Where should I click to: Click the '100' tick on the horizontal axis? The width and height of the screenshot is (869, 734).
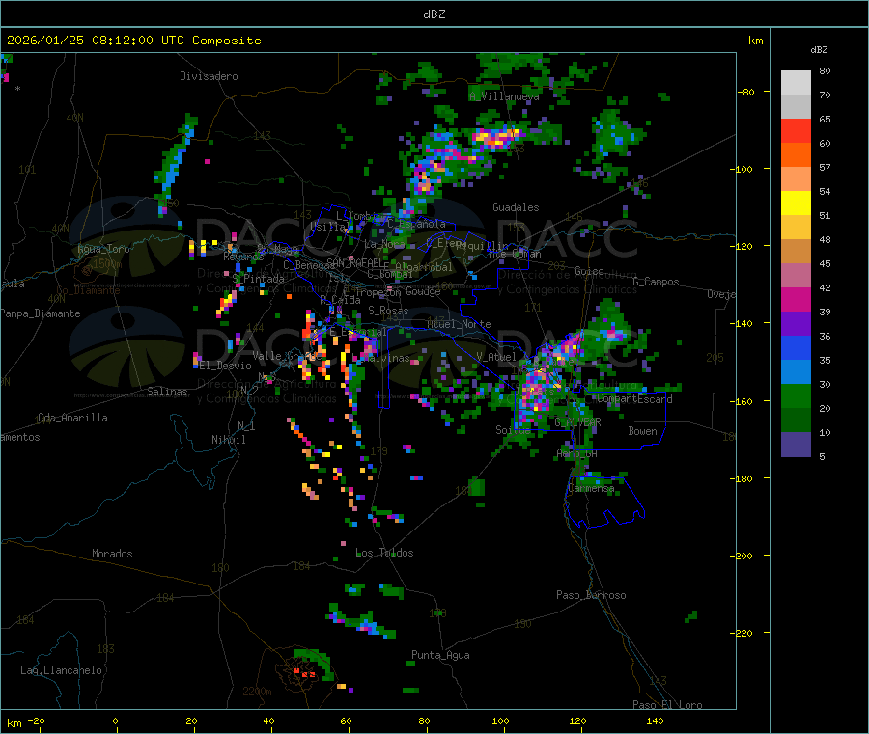tap(500, 720)
